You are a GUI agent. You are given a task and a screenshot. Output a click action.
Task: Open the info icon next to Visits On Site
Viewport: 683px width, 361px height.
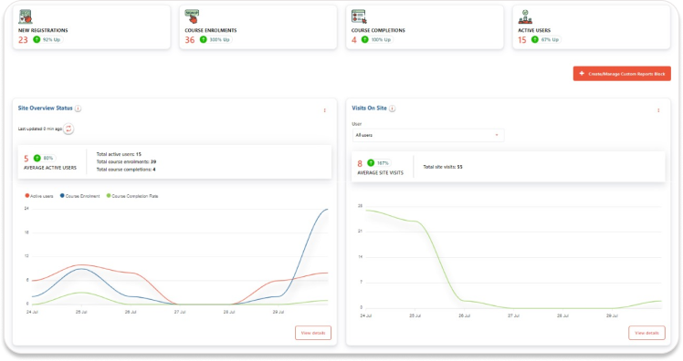click(x=392, y=108)
